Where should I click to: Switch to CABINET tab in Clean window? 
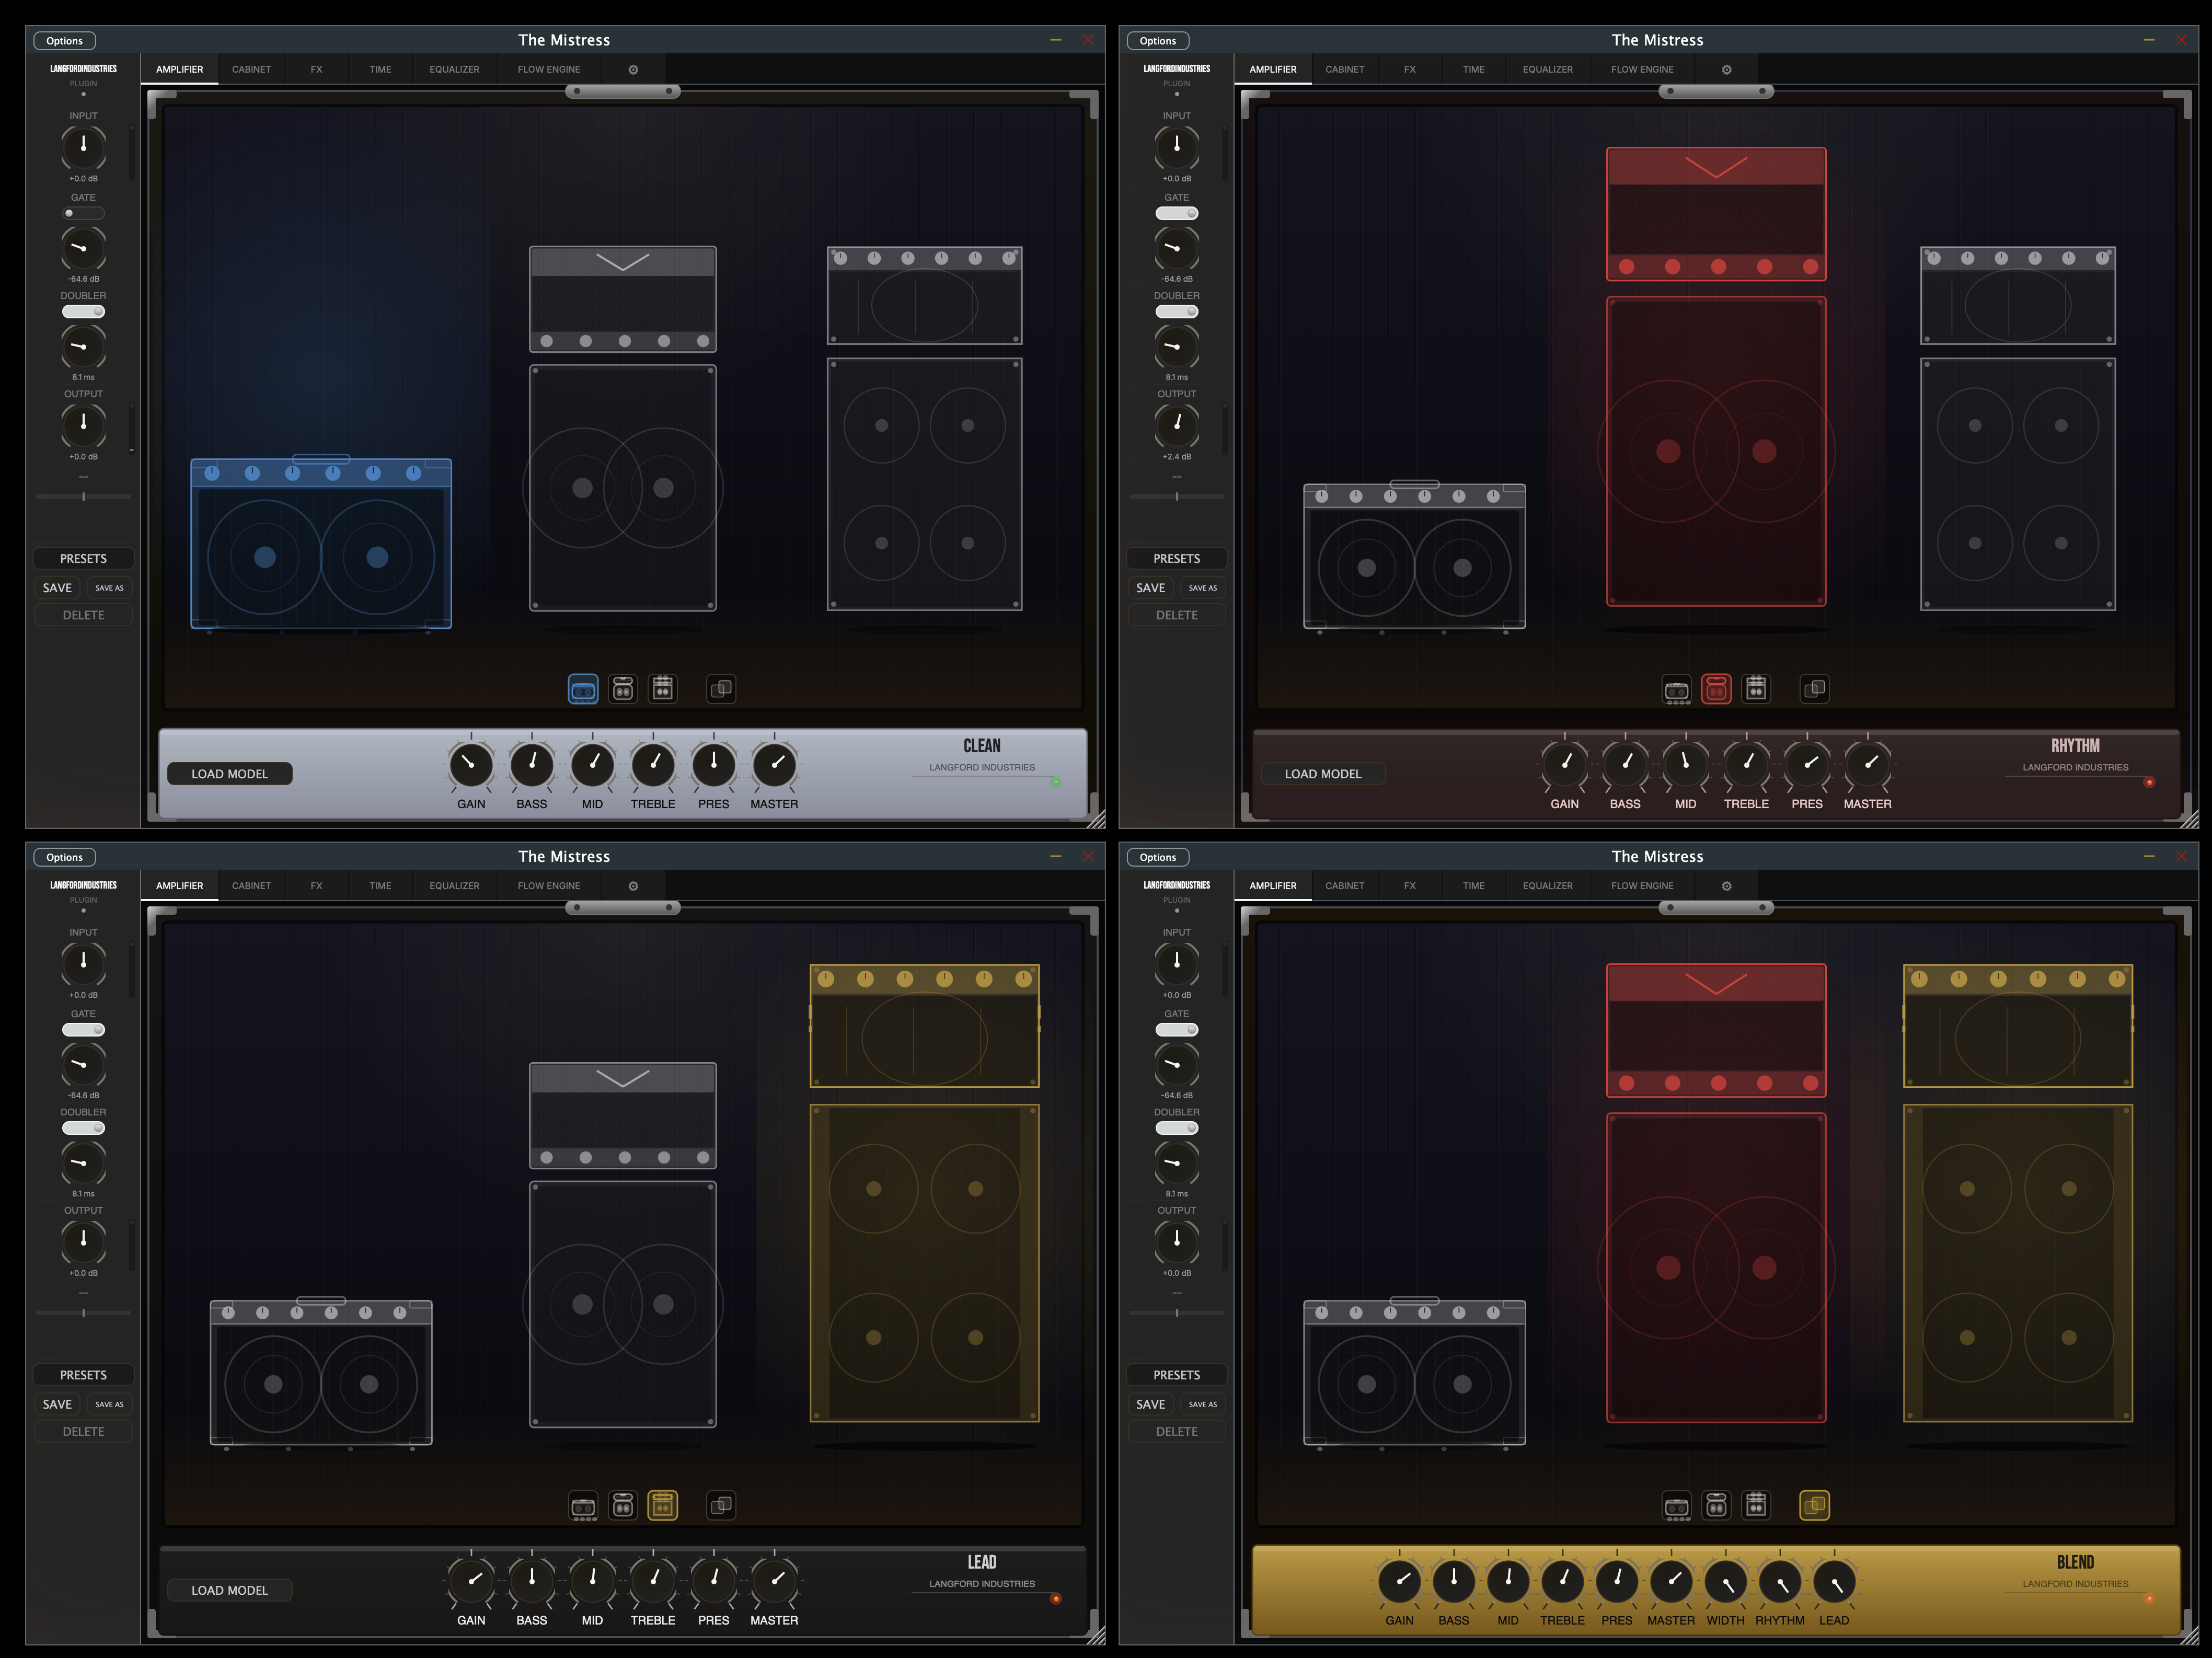(x=251, y=70)
